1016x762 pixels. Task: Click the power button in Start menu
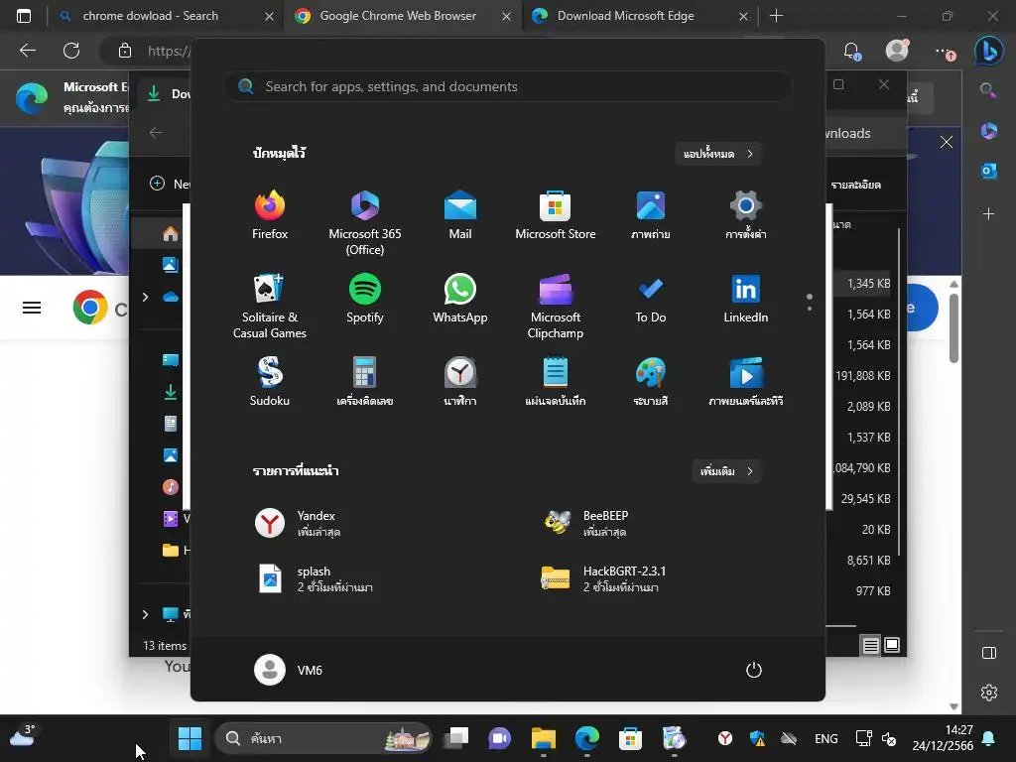click(x=754, y=670)
